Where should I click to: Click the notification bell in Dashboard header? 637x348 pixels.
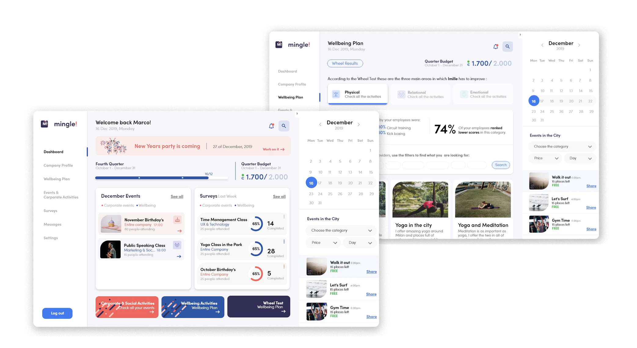271,126
